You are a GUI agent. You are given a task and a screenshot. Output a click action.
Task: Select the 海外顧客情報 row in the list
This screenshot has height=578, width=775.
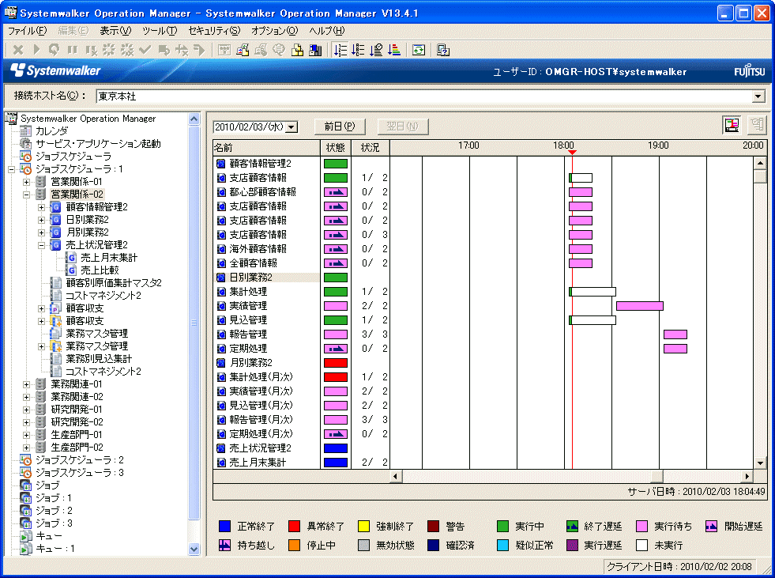[x=266, y=249]
